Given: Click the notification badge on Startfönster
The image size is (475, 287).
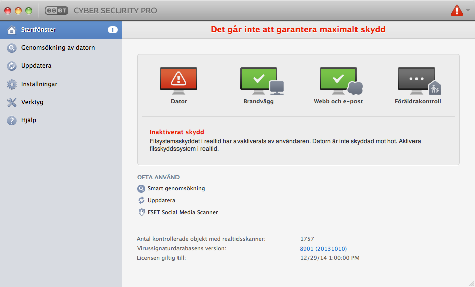Looking at the screenshot, I should (x=112, y=30).
